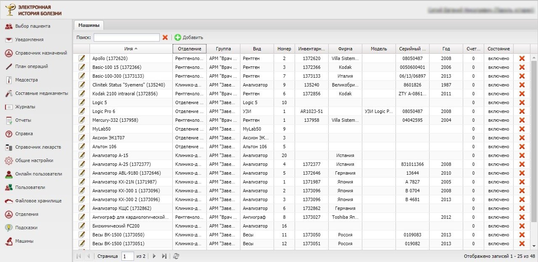The image size is (538, 262).
Task: Open Выбор пациента in the sidebar
Action: (x=32, y=26)
